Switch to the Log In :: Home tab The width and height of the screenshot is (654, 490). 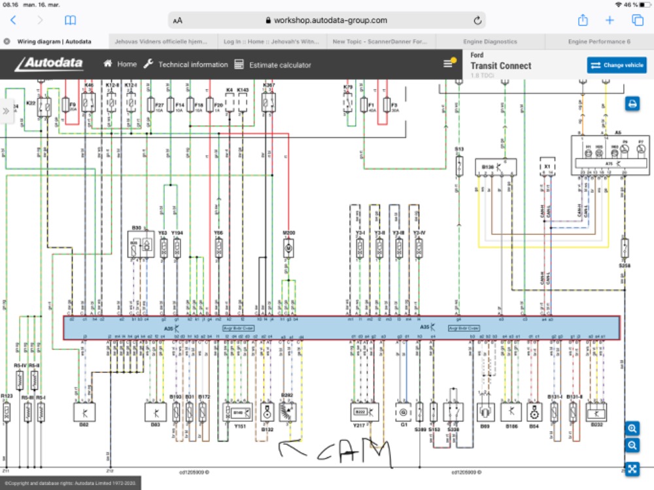(x=271, y=41)
